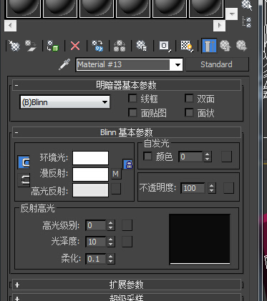Screen dimensions: 267x301
Task: Assign material to selection icon
Action: [x=53, y=45]
